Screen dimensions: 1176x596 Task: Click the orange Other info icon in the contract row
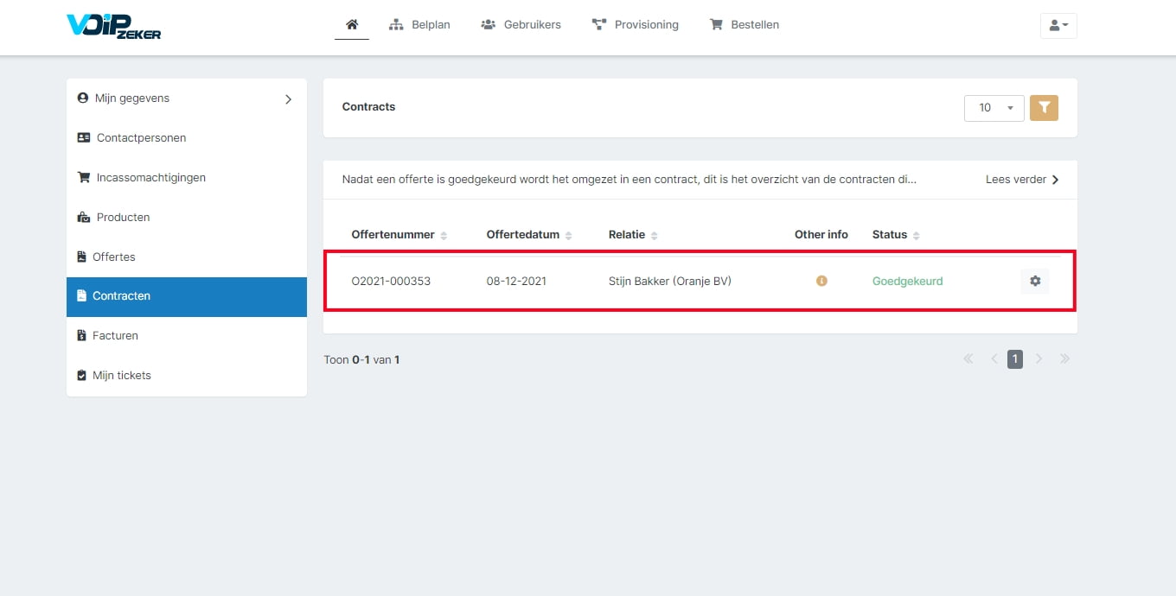tap(821, 281)
